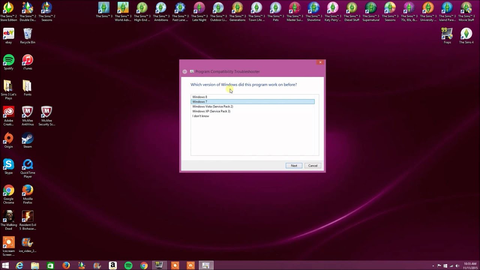
Task: Choose the Windows 7 list entry
Action: point(253,102)
